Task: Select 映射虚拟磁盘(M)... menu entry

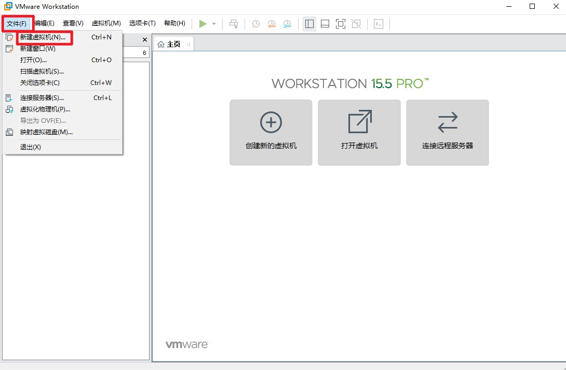Action: (62, 132)
